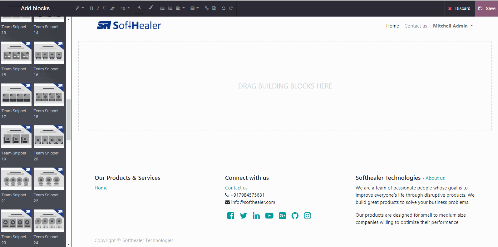Click the phone number +917984575681
The height and width of the screenshot is (247, 498).
click(247, 195)
